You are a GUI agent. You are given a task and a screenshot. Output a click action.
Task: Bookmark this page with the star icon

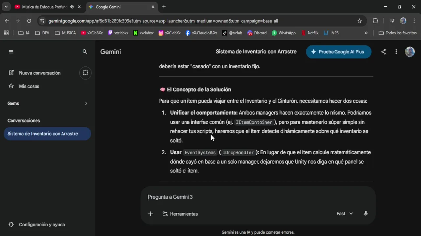click(359, 21)
